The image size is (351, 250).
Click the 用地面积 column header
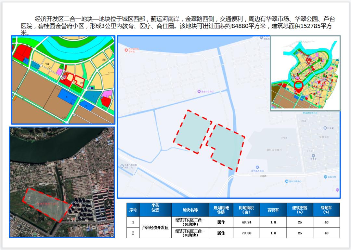[246, 210]
